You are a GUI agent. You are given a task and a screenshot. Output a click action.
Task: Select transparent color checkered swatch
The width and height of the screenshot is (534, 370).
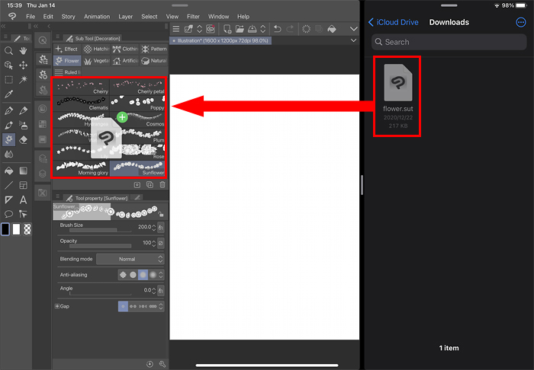click(27, 229)
